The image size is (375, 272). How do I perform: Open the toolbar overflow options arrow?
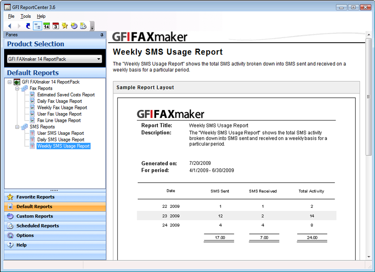(92, 26)
